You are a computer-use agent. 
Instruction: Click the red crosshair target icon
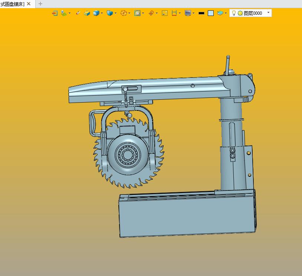click(151, 13)
